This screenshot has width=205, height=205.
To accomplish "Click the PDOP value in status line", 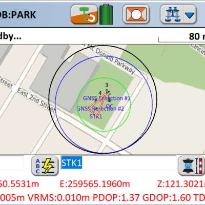I will point(116,197).
